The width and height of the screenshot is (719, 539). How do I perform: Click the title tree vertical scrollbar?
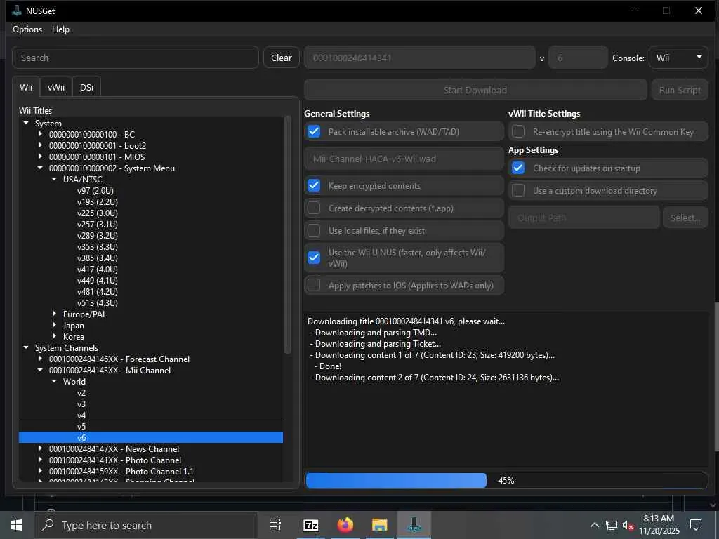click(288, 235)
